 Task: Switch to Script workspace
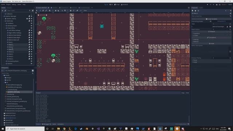click(x=117, y=5)
